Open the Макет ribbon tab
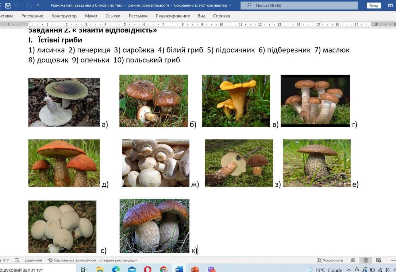The height and width of the screenshot is (272, 396). pyautogui.click(x=91, y=16)
